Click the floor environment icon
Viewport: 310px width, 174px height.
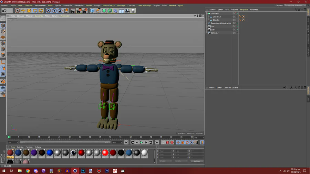pyautogui.click(x=121, y=11)
